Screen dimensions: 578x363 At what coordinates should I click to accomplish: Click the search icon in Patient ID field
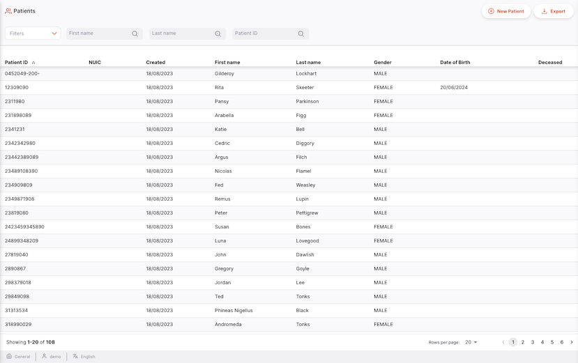(x=301, y=33)
